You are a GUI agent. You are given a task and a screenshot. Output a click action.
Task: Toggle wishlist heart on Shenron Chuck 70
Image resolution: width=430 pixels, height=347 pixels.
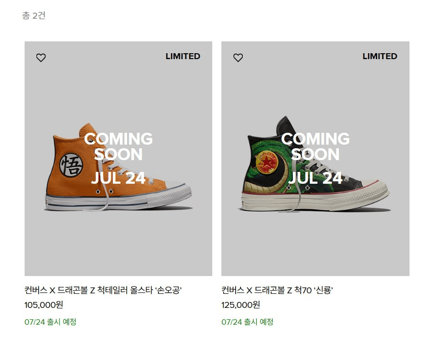pos(238,57)
